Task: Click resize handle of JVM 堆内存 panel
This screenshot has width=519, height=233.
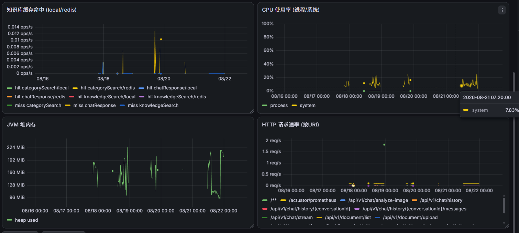Action: click(x=252, y=226)
